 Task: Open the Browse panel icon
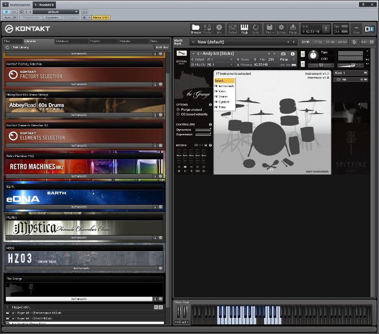point(196,29)
